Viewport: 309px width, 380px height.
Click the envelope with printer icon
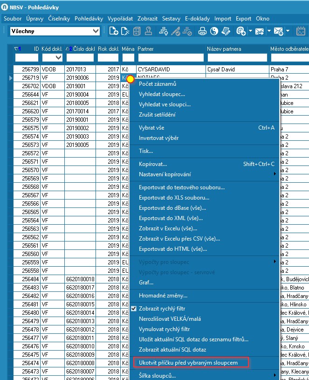[278, 31]
